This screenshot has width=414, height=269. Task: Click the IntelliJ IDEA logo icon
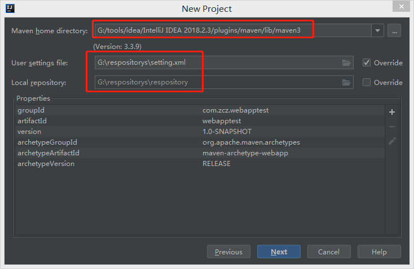(x=10, y=8)
